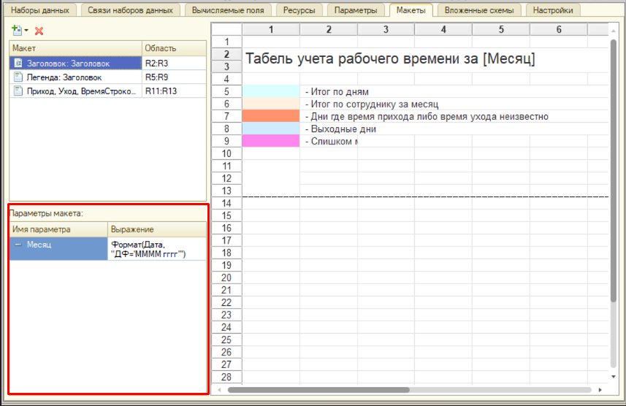Click the area cell 'R5:R9'
Screen dimensions: 626x406
coord(174,77)
